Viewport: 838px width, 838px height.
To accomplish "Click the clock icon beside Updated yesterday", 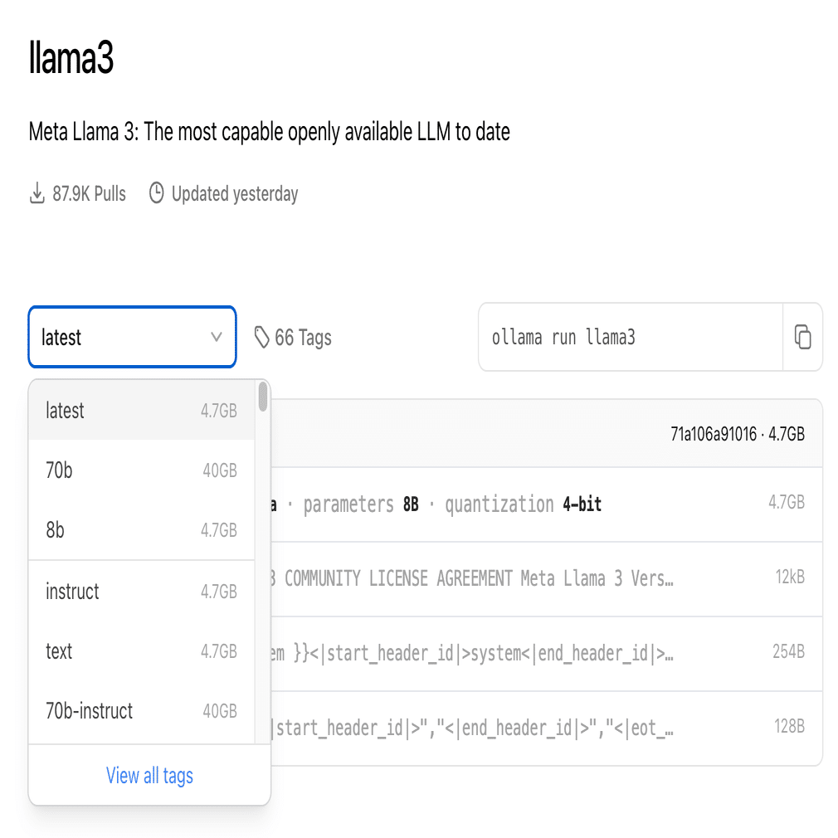I will pyautogui.click(x=156, y=194).
